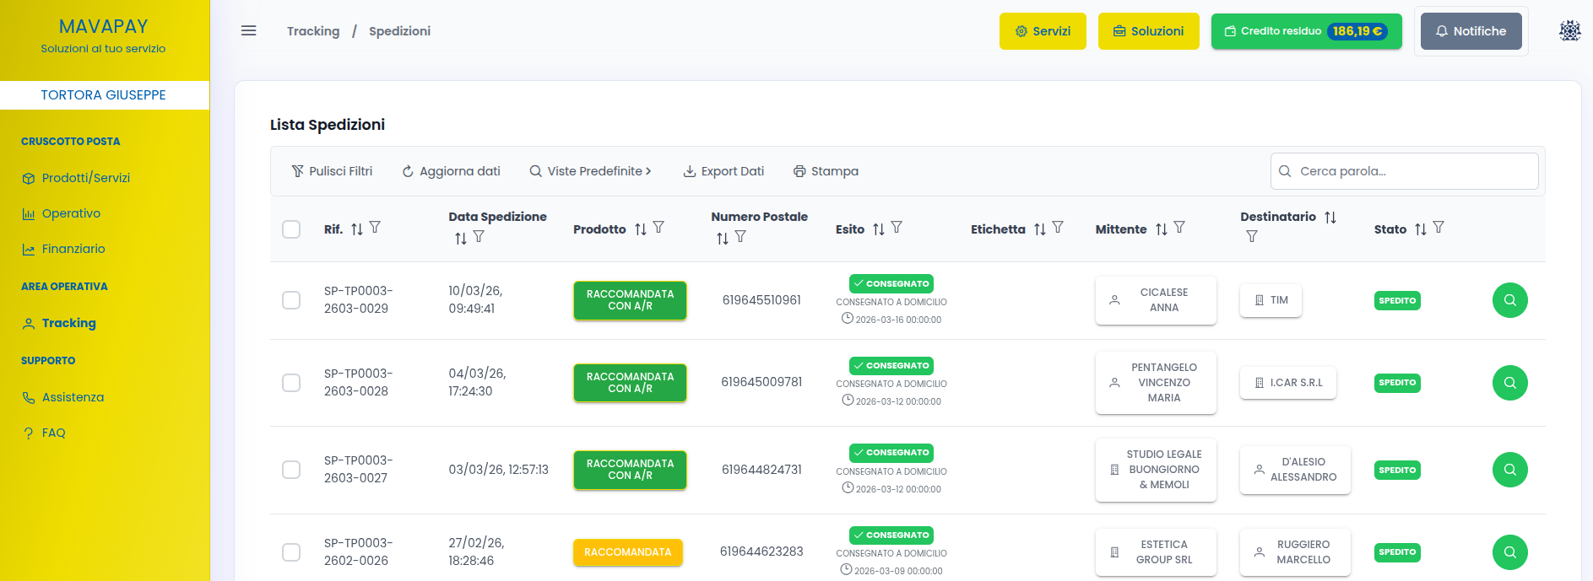Click the Export Dati button
The image size is (1593, 581).
pos(723,171)
